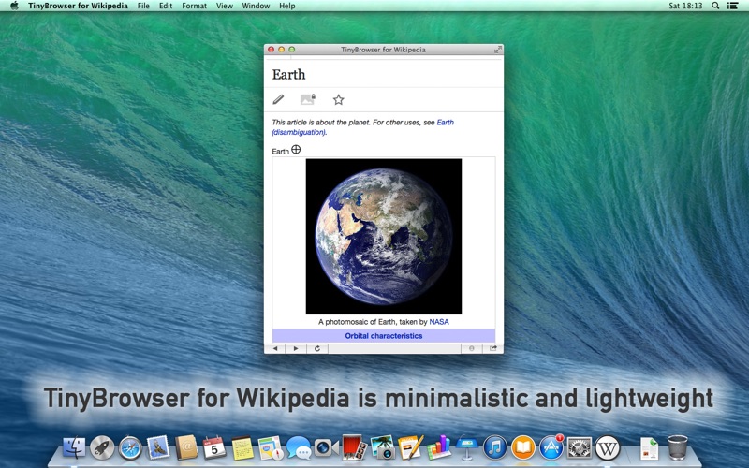
Task: Open iBooks orange icon in Dock
Action: click(523, 448)
